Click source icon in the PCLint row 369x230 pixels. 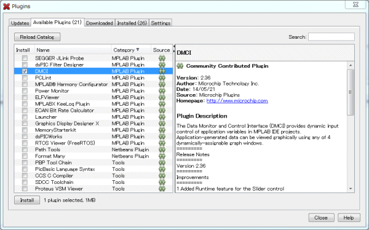tap(162, 77)
